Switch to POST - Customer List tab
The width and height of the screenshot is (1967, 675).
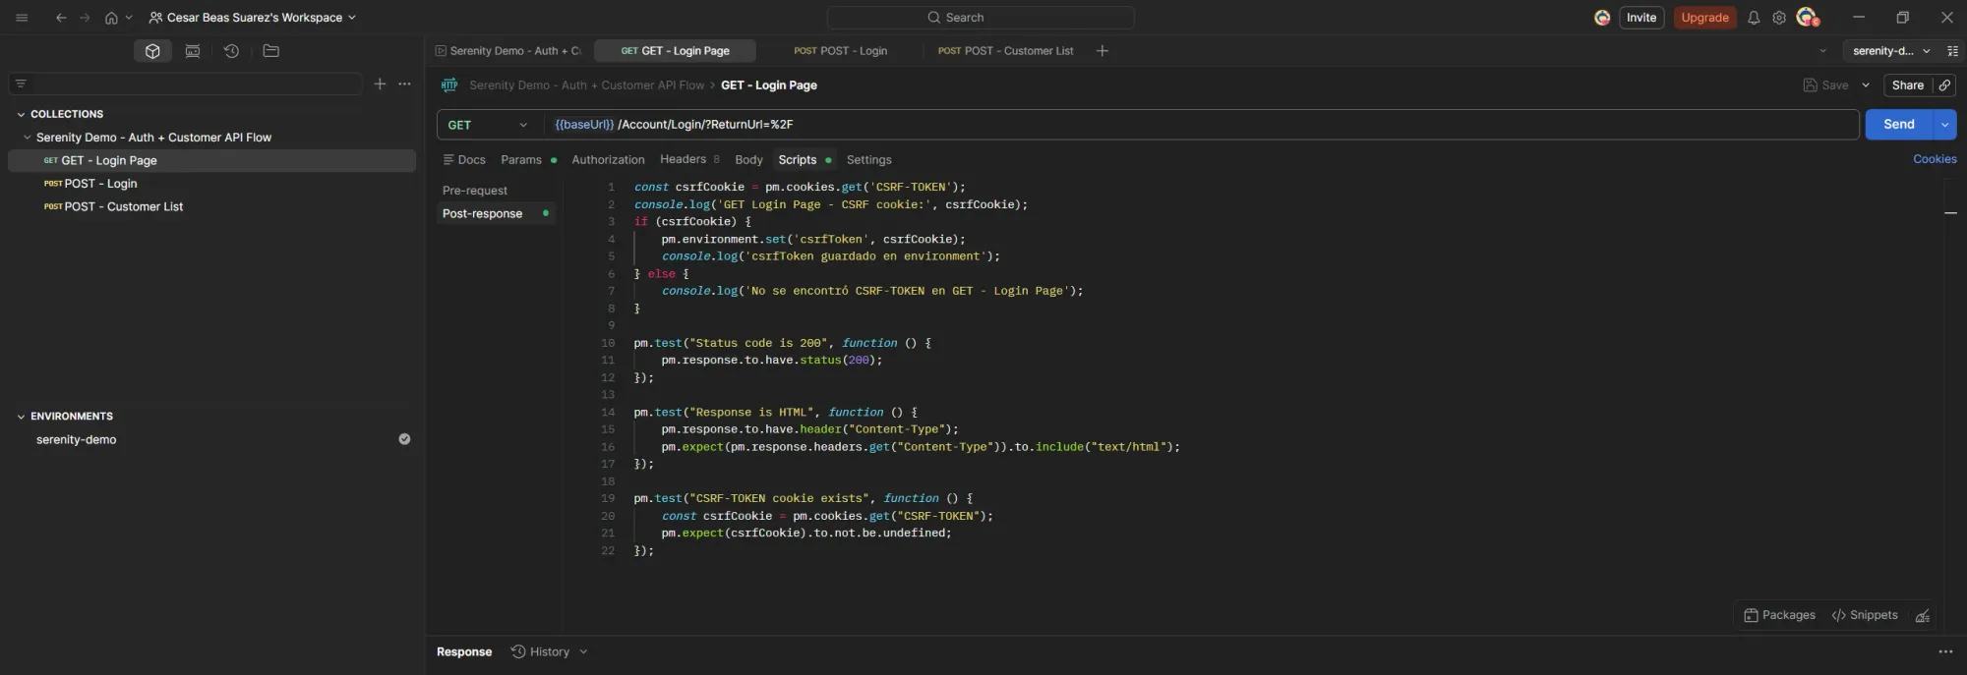point(1005,51)
